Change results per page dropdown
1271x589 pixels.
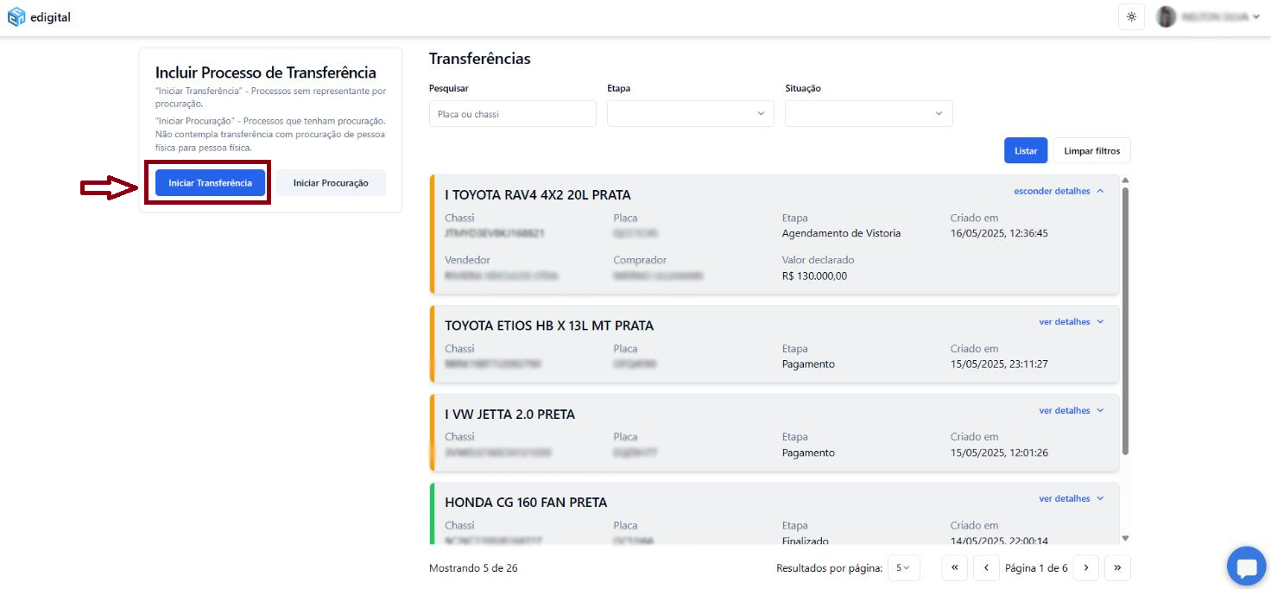click(x=903, y=568)
